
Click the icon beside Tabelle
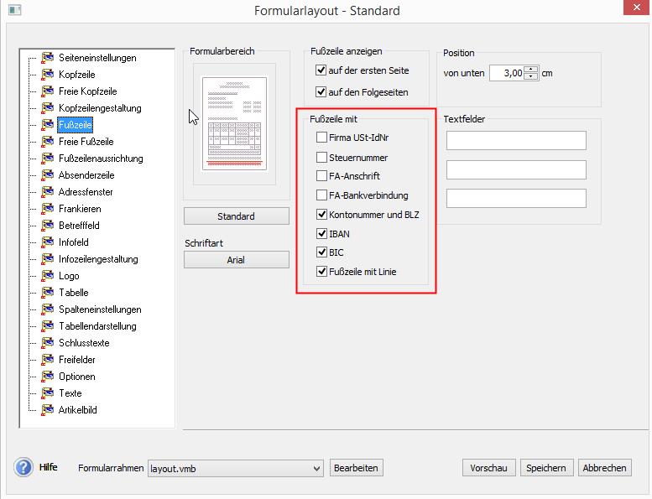tap(48, 292)
